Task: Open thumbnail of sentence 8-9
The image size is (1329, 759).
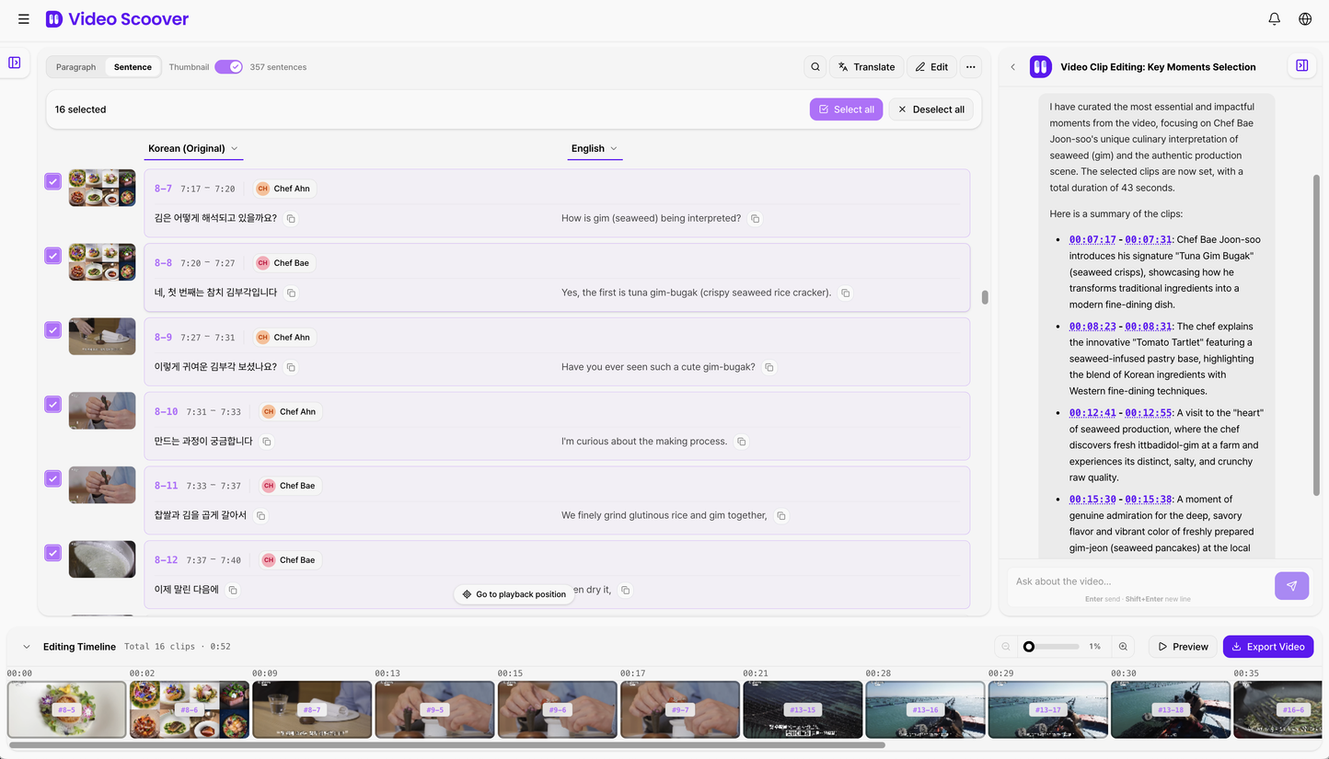Action: (x=102, y=337)
